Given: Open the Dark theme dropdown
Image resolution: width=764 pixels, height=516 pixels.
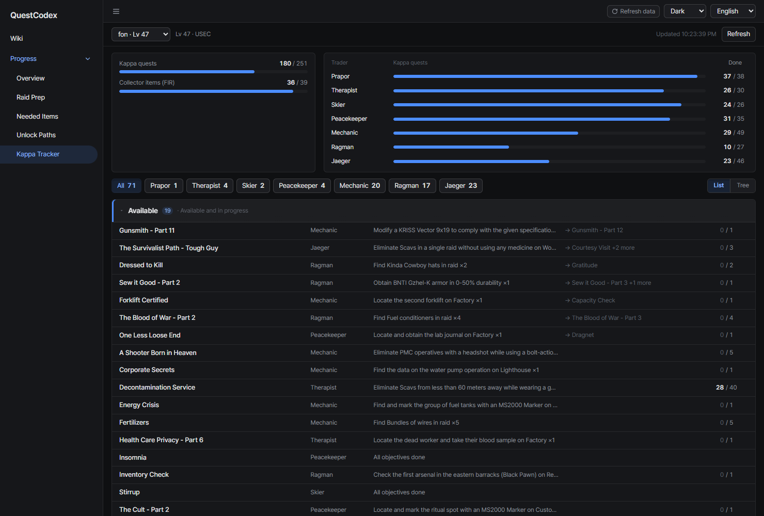Looking at the screenshot, I should pos(685,11).
